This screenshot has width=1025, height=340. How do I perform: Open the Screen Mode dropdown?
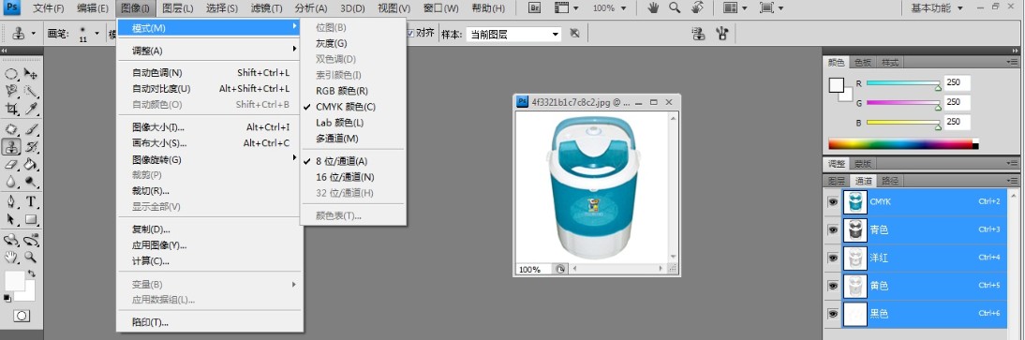tap(771, 7)
